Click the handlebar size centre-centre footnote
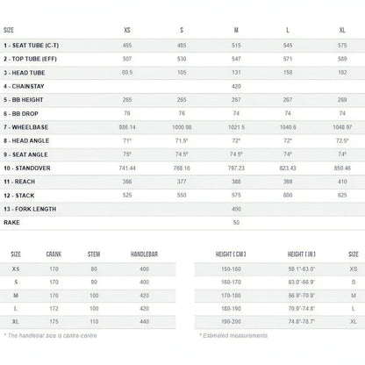 click(50, 335)
